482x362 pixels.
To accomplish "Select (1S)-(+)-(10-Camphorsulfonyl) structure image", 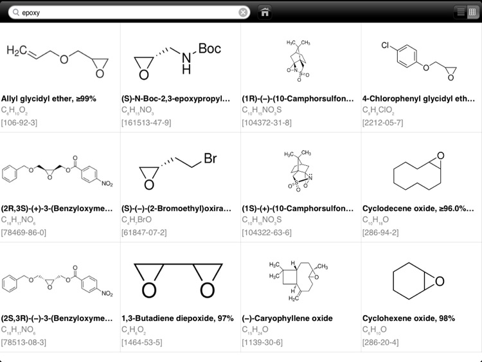I will pos(299,171).
